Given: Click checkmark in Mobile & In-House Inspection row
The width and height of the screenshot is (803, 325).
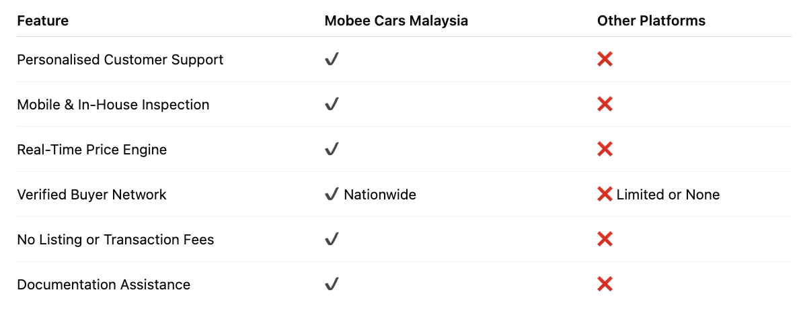Looking at the screenshot, I should coord(332,105).
